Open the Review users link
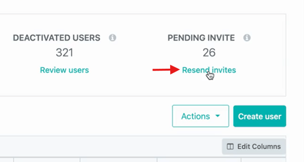This screenshot has width=304, height=162. (x=65, y=70)
